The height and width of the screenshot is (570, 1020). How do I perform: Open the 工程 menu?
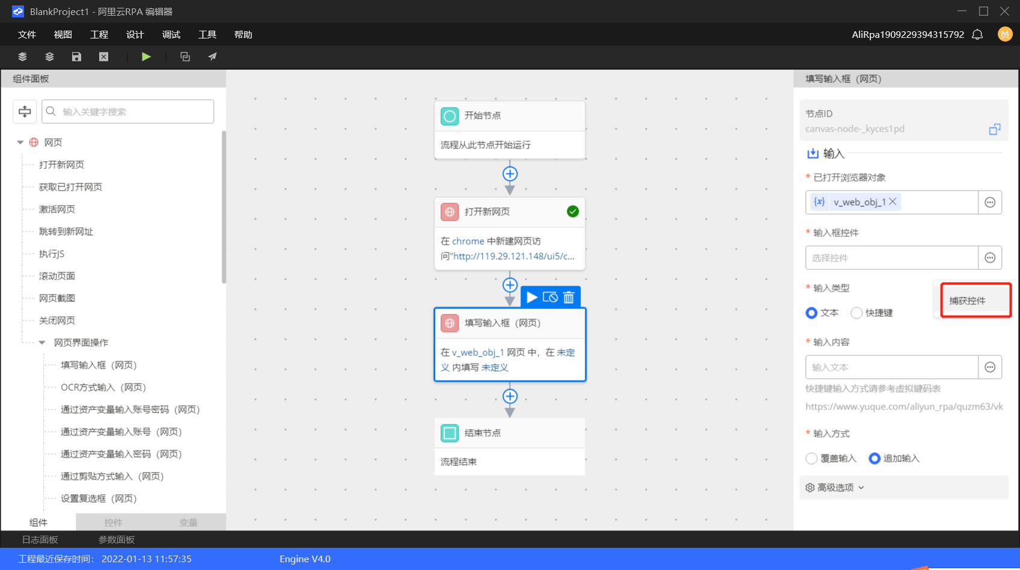tap(99, 34)
